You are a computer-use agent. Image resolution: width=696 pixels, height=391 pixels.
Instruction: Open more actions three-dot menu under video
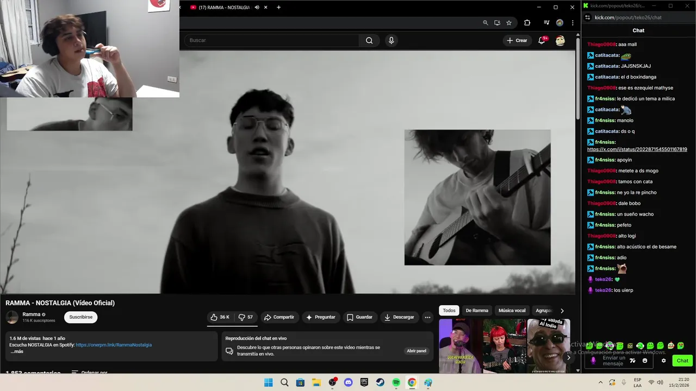click(x=427, y=317)
